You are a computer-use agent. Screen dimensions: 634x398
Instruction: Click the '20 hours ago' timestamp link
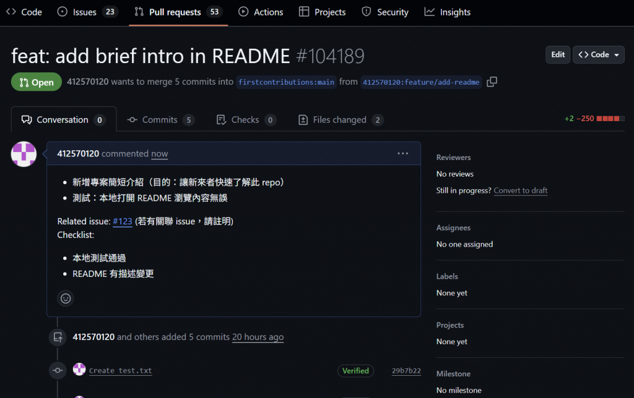258,337
